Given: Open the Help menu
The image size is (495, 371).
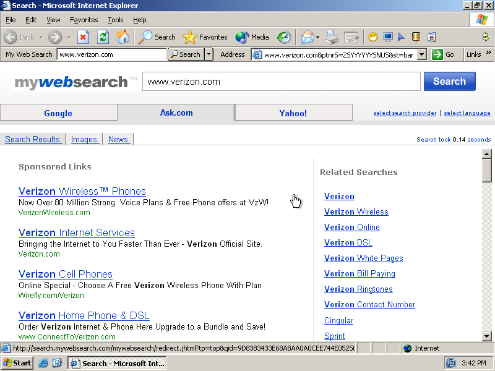Looking at the screenshot, I should [140, 20].
